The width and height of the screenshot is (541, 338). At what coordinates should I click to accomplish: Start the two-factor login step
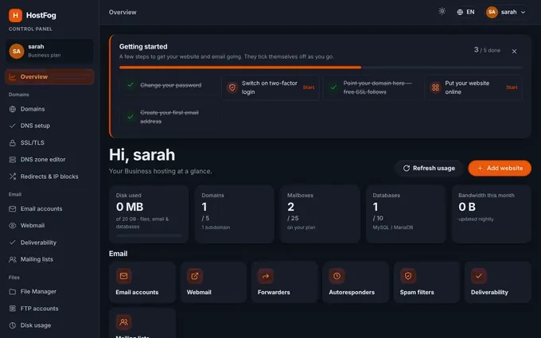pos(309,87)
